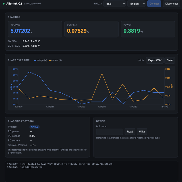Viewport: 182px width, 182px height.
Task: Open the BLE transport dropdown
Action: [x=114, y=4]
